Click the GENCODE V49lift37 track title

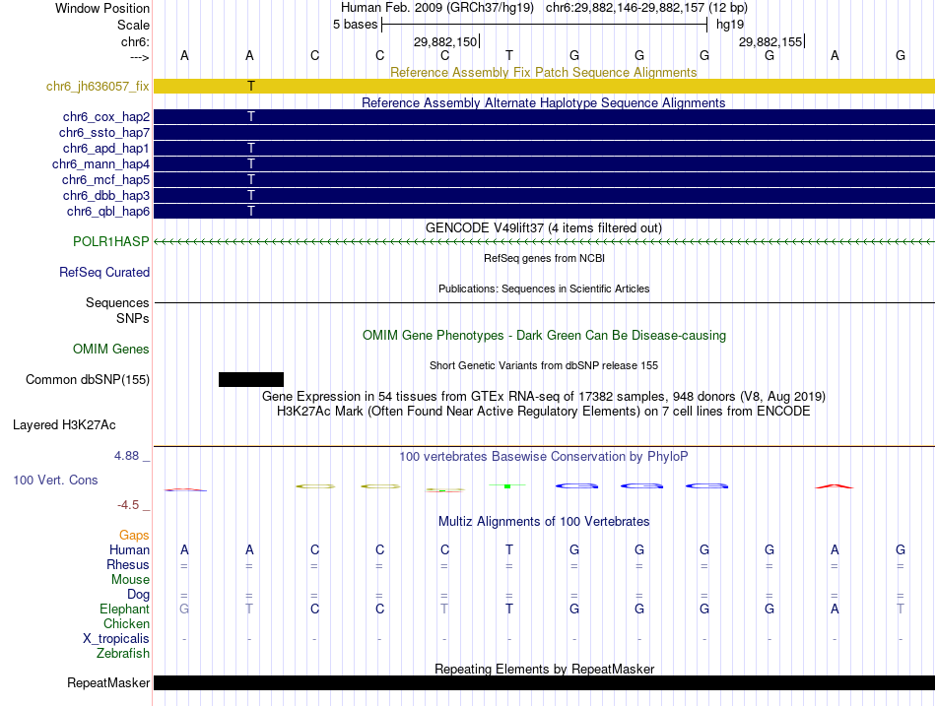coord(544,228)
